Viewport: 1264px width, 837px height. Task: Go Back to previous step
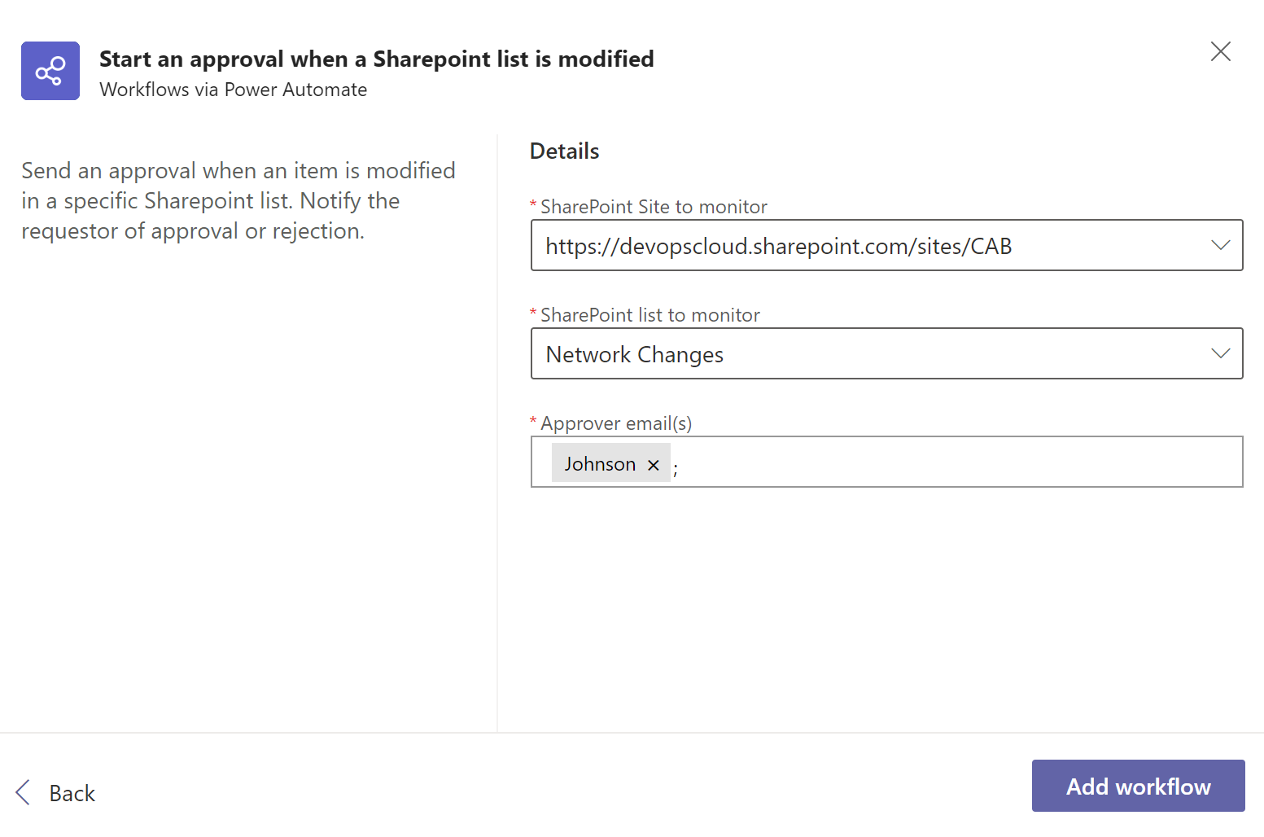(72, 793)
